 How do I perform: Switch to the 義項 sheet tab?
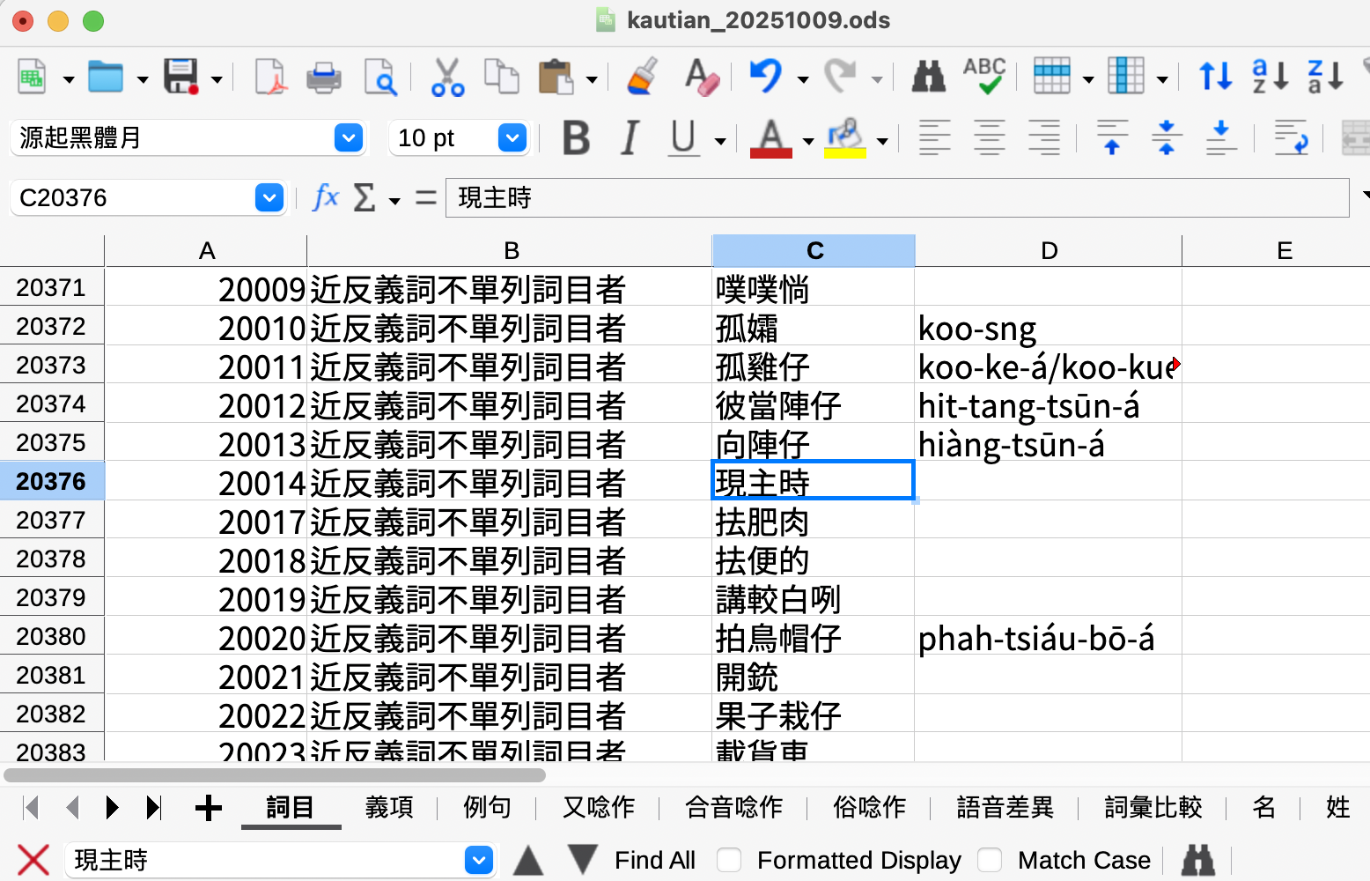point(389,807)
